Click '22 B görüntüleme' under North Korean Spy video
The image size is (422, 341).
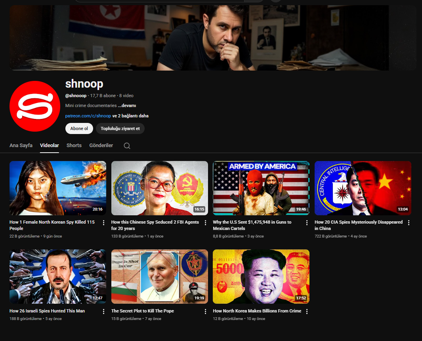25,236
